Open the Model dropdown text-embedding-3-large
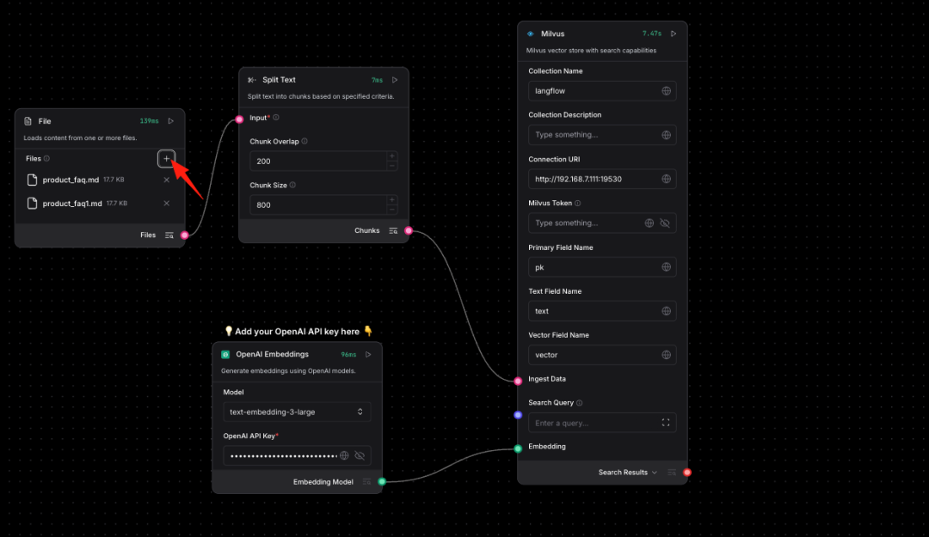 pyautogui.click(x=297, y=412)
